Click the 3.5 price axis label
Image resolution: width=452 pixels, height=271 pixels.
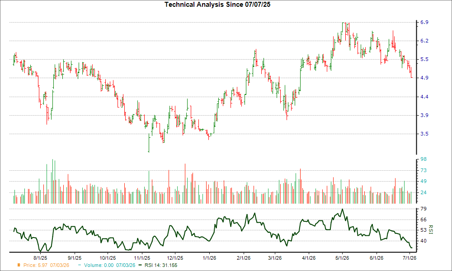click(424, 134)
